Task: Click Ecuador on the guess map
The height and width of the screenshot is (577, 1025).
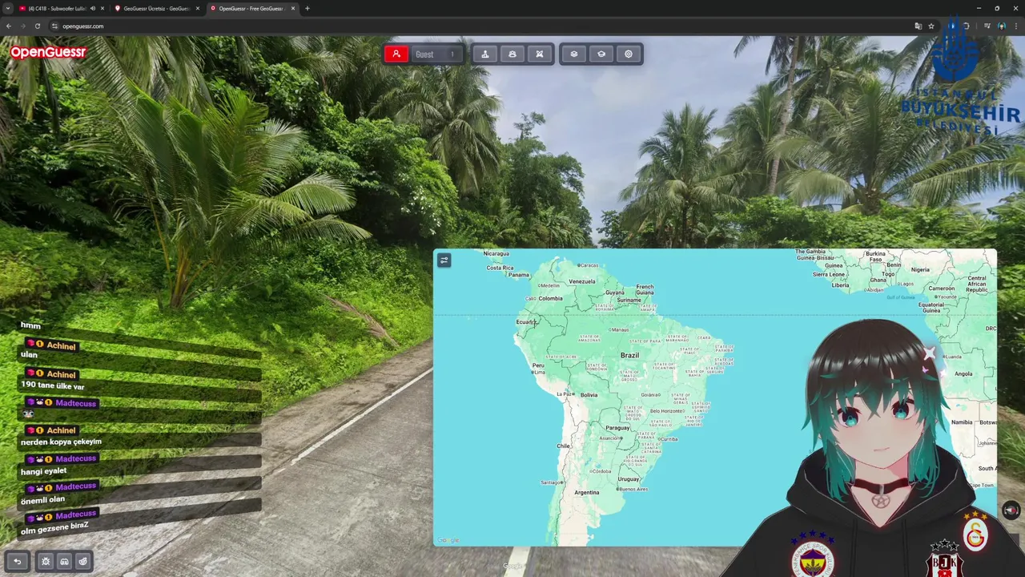Action: (526, 321)
